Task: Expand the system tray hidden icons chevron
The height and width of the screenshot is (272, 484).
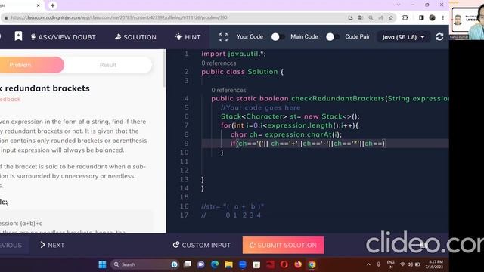Action: 368,264
